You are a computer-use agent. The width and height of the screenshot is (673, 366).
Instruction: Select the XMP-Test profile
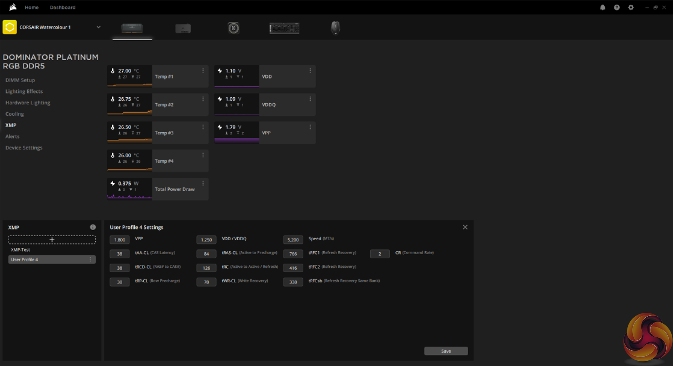point(21,250)
